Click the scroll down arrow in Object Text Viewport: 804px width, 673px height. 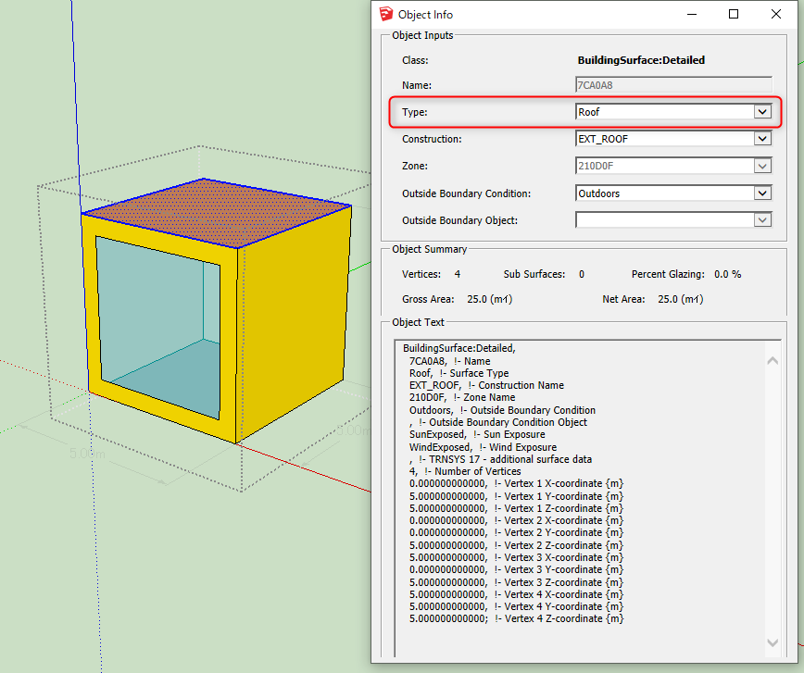pos(773,642)
